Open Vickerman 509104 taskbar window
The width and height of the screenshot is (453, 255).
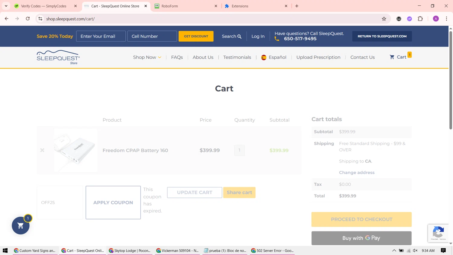(x=177, y=250)
